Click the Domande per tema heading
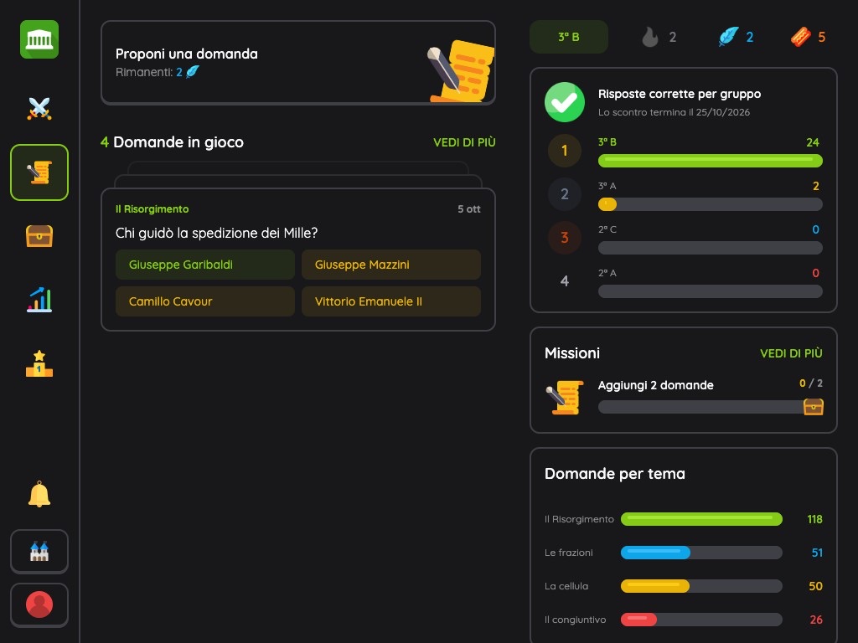The width and height of the screenshot is (858, 643). point(614,474)
